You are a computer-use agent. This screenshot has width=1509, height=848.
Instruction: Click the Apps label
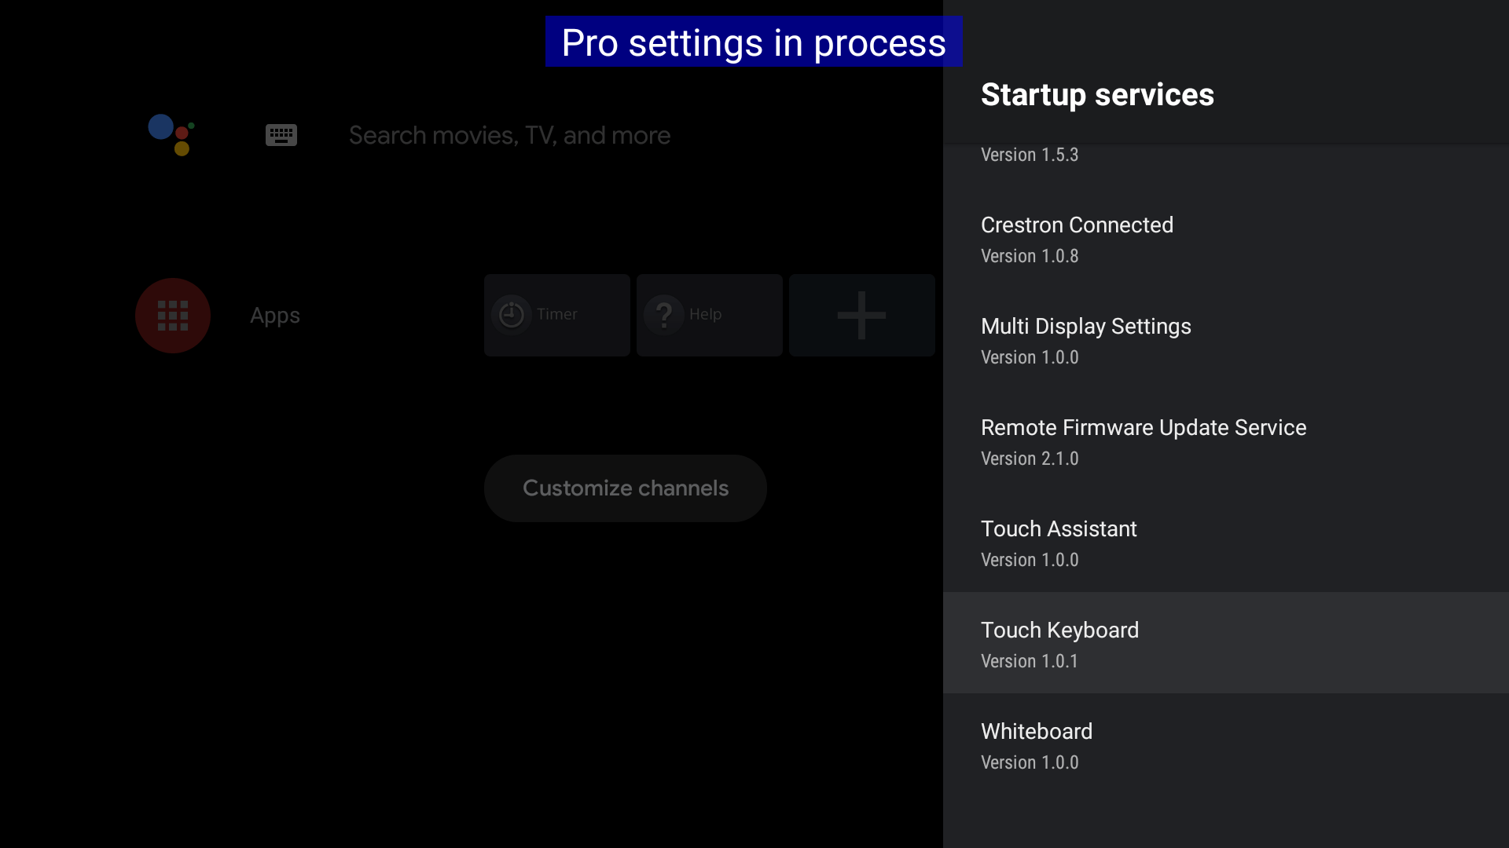275,316
